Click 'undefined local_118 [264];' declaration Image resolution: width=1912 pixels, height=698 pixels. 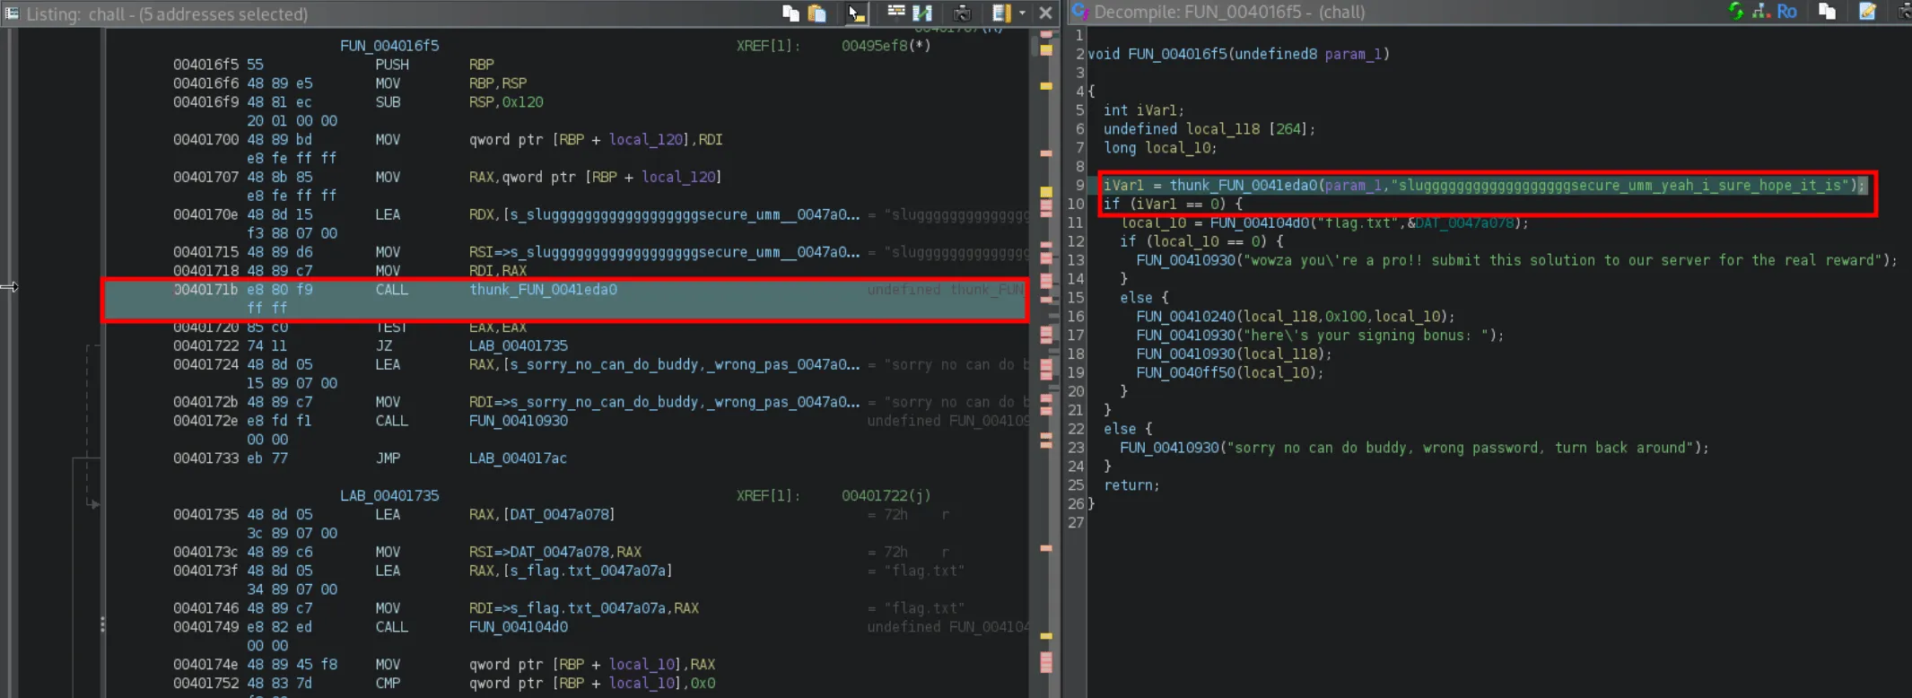click(1209, 129)
